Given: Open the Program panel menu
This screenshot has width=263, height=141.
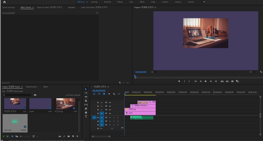Looking at the screenshot, I should (155, 7).
